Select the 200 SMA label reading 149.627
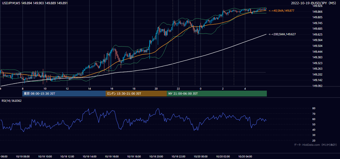The image size is (340, 159). pyautogui.click(x=282, y=34)
